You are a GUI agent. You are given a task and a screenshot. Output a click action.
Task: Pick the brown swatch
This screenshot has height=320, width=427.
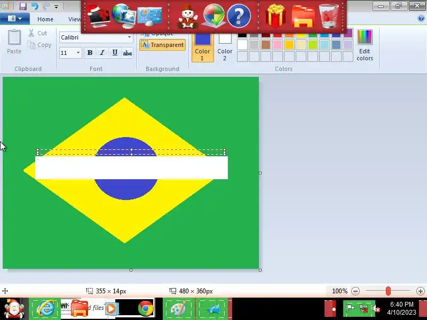click(x=265, y=45)
